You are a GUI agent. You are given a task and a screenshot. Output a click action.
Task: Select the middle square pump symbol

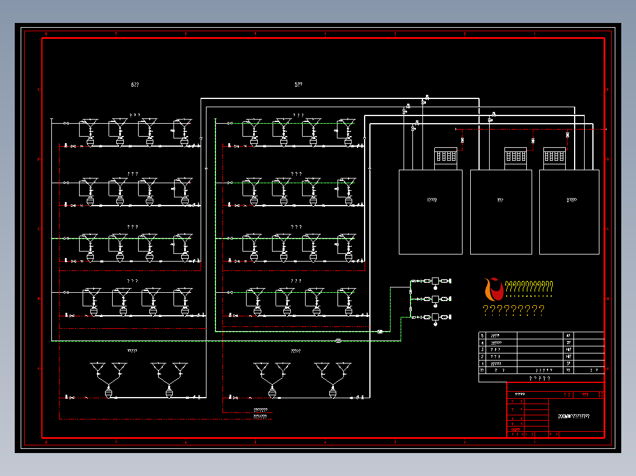[435, 299]
